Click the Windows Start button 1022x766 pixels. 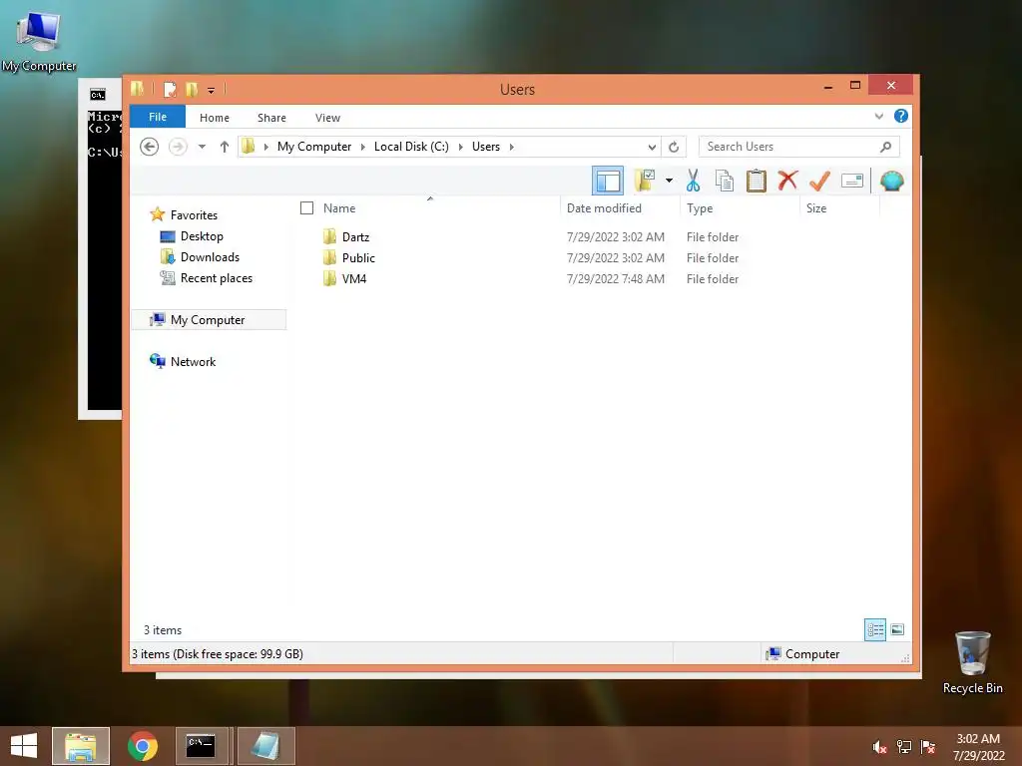coord(24,746)
